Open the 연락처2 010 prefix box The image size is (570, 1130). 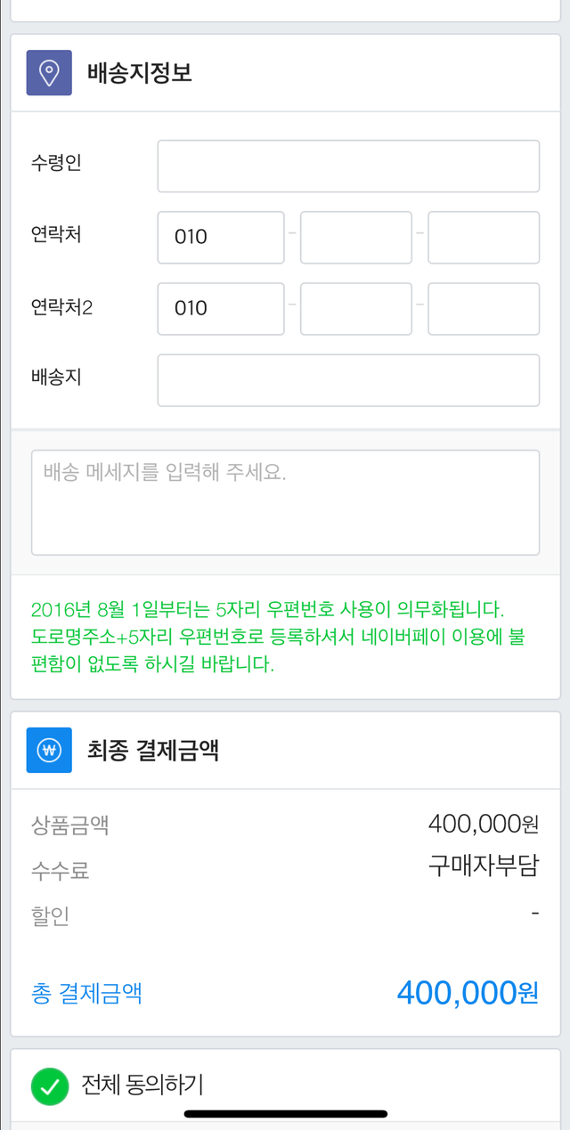[221, 308]
